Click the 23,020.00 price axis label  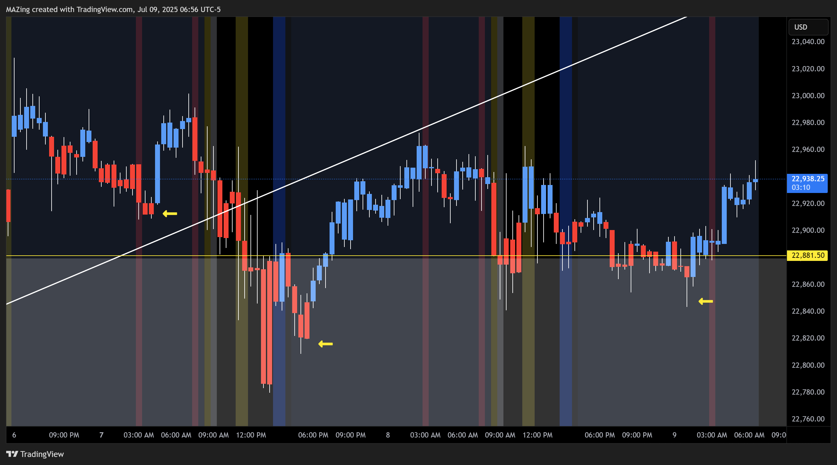pos(808,69)
